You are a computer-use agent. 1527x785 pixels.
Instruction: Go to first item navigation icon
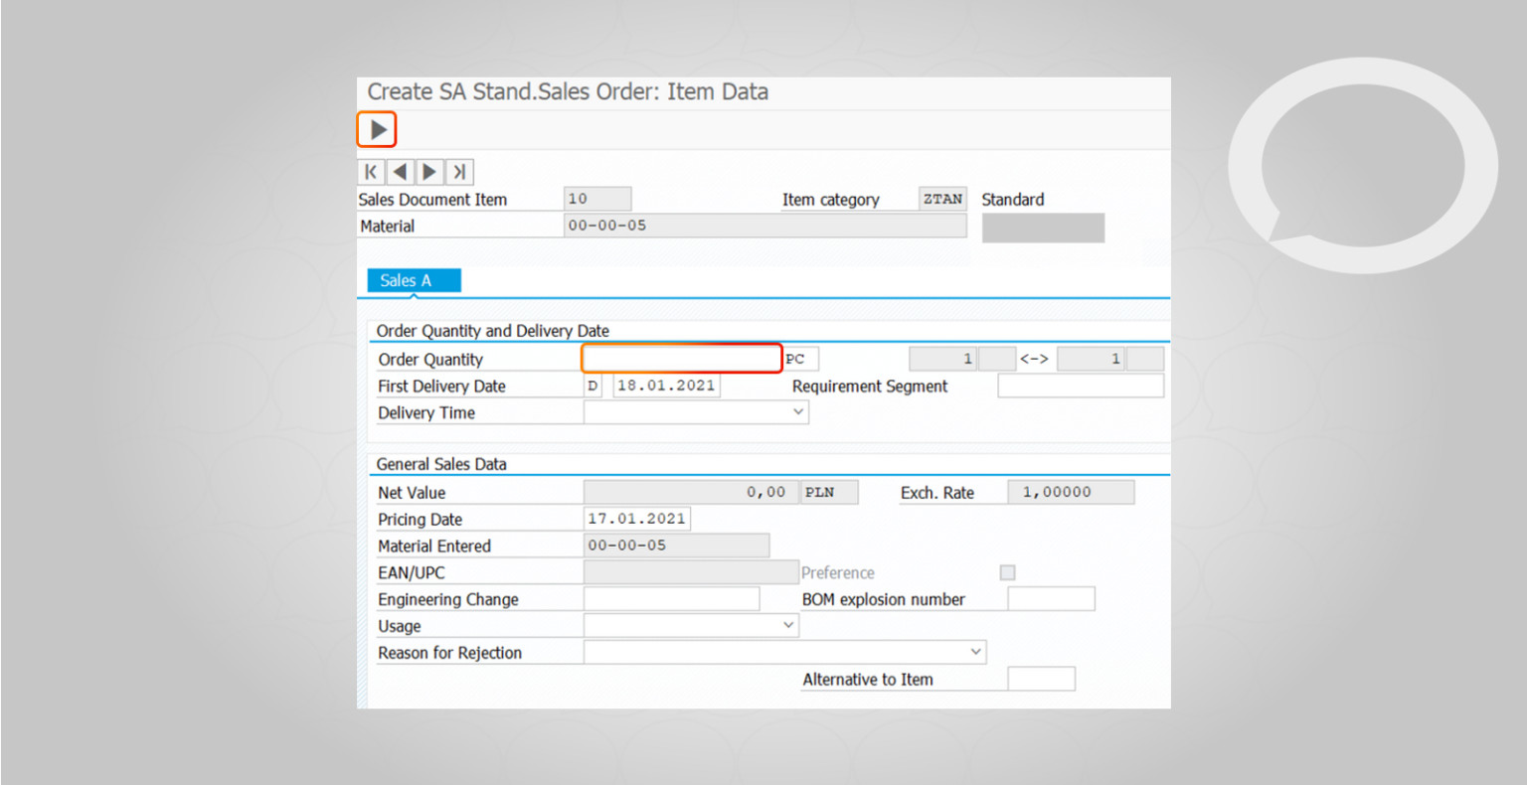[371, 172]
